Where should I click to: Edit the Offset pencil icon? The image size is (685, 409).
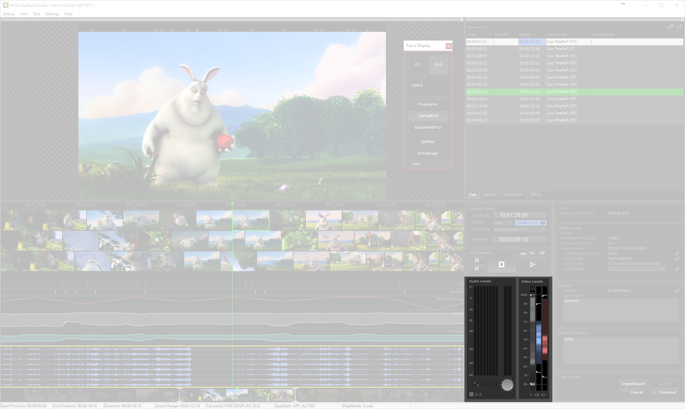point(509,223)
